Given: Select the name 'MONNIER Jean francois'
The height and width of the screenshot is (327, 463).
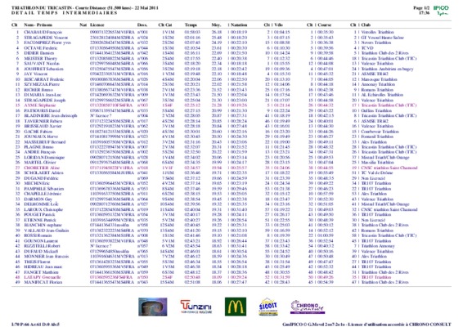Looking at the screenshot, I should pyautogui.click(x=47, y=256).
